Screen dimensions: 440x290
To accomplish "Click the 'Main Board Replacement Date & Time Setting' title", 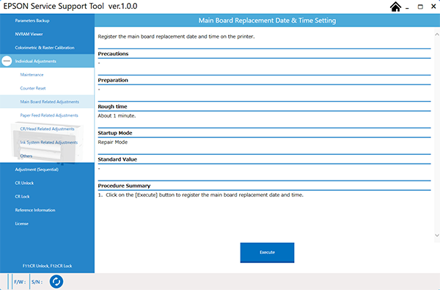I will (267, 21).
